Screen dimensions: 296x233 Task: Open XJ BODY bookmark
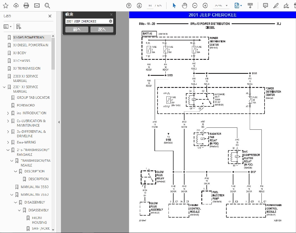(20, 53)
